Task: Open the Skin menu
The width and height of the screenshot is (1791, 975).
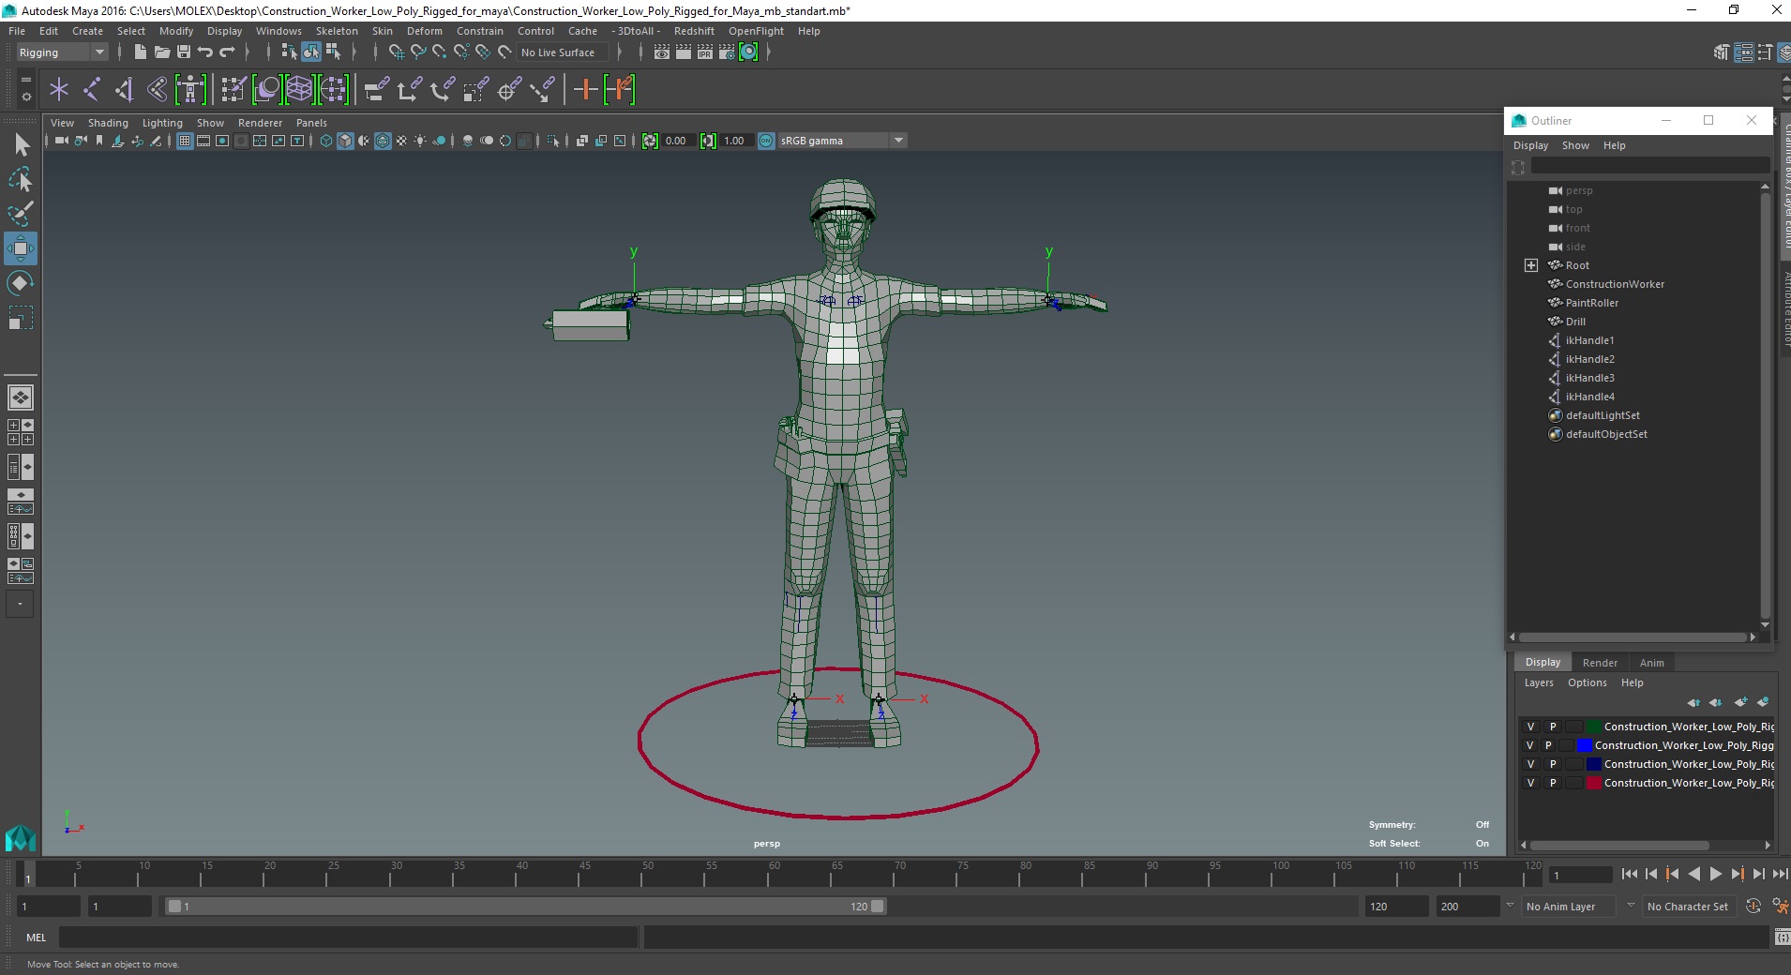Action: click(383, 31)
